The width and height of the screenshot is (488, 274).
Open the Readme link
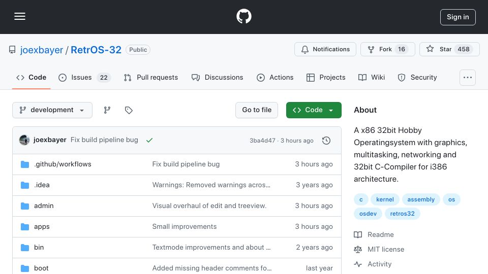[374, 234]
